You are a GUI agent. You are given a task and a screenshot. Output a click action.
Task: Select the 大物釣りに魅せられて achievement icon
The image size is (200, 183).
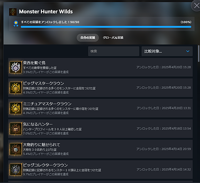click(x=16, y=149)
